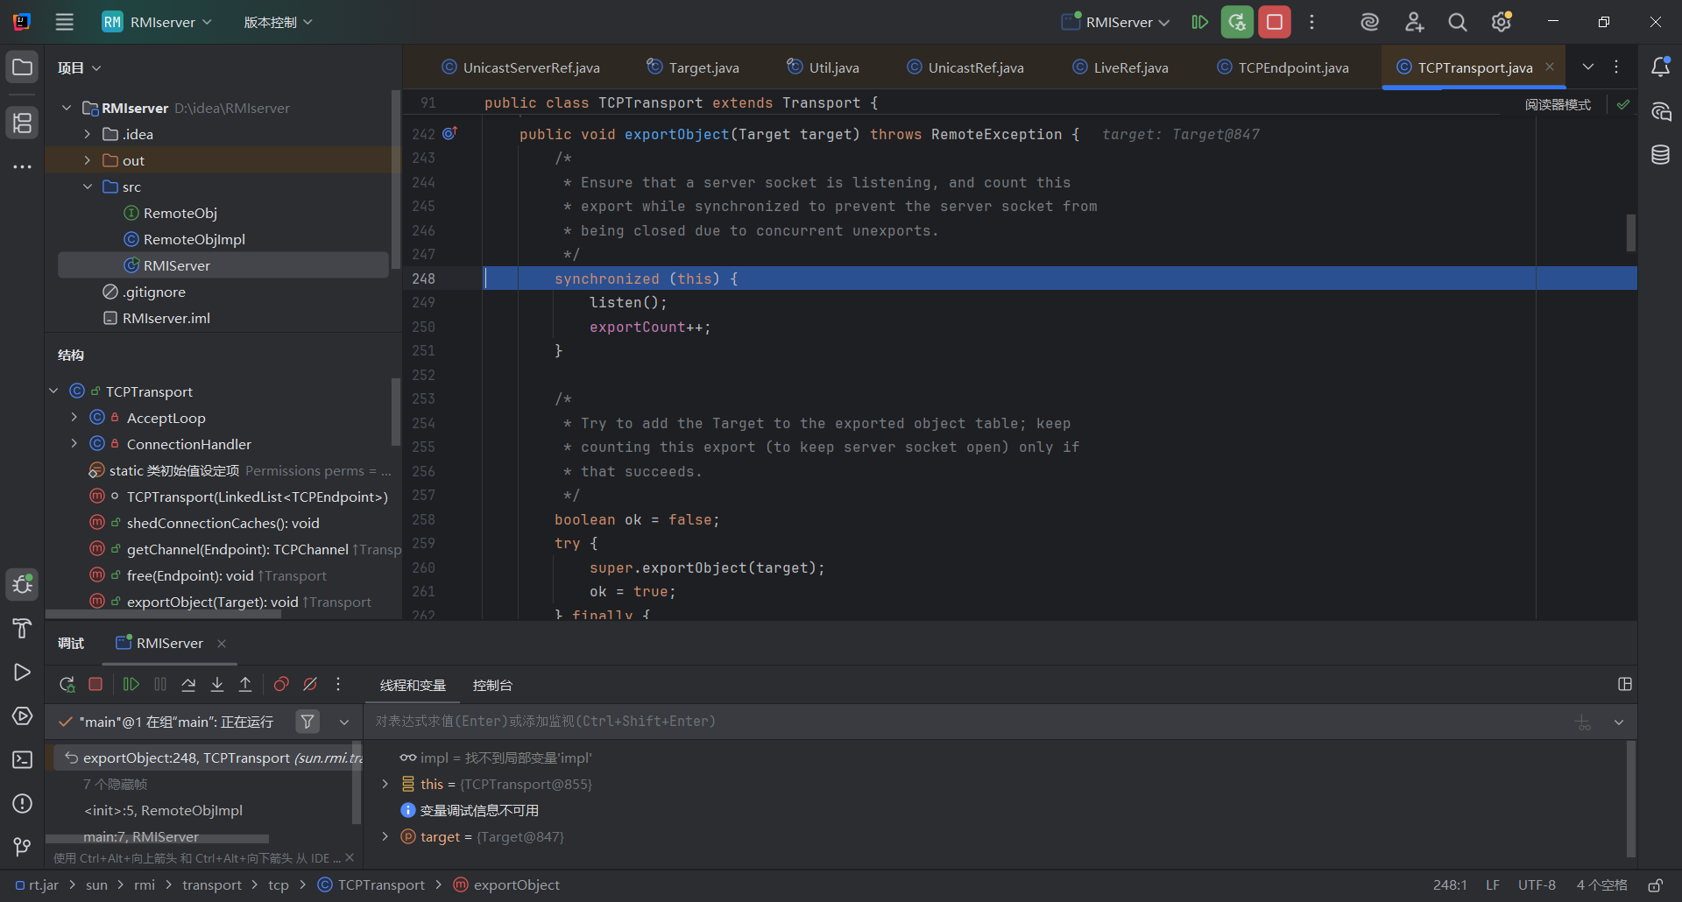
Task: Click the Step Out debug icon
Action: point(245,685)
